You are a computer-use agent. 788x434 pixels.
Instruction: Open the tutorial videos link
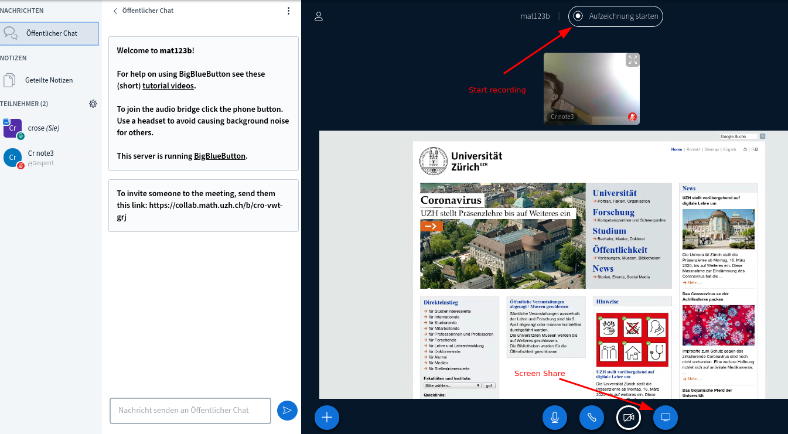pyautogui.click(x=169, y=86)
